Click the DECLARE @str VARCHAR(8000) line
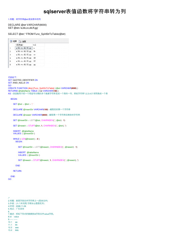The image size is (170, 241). 27,25
